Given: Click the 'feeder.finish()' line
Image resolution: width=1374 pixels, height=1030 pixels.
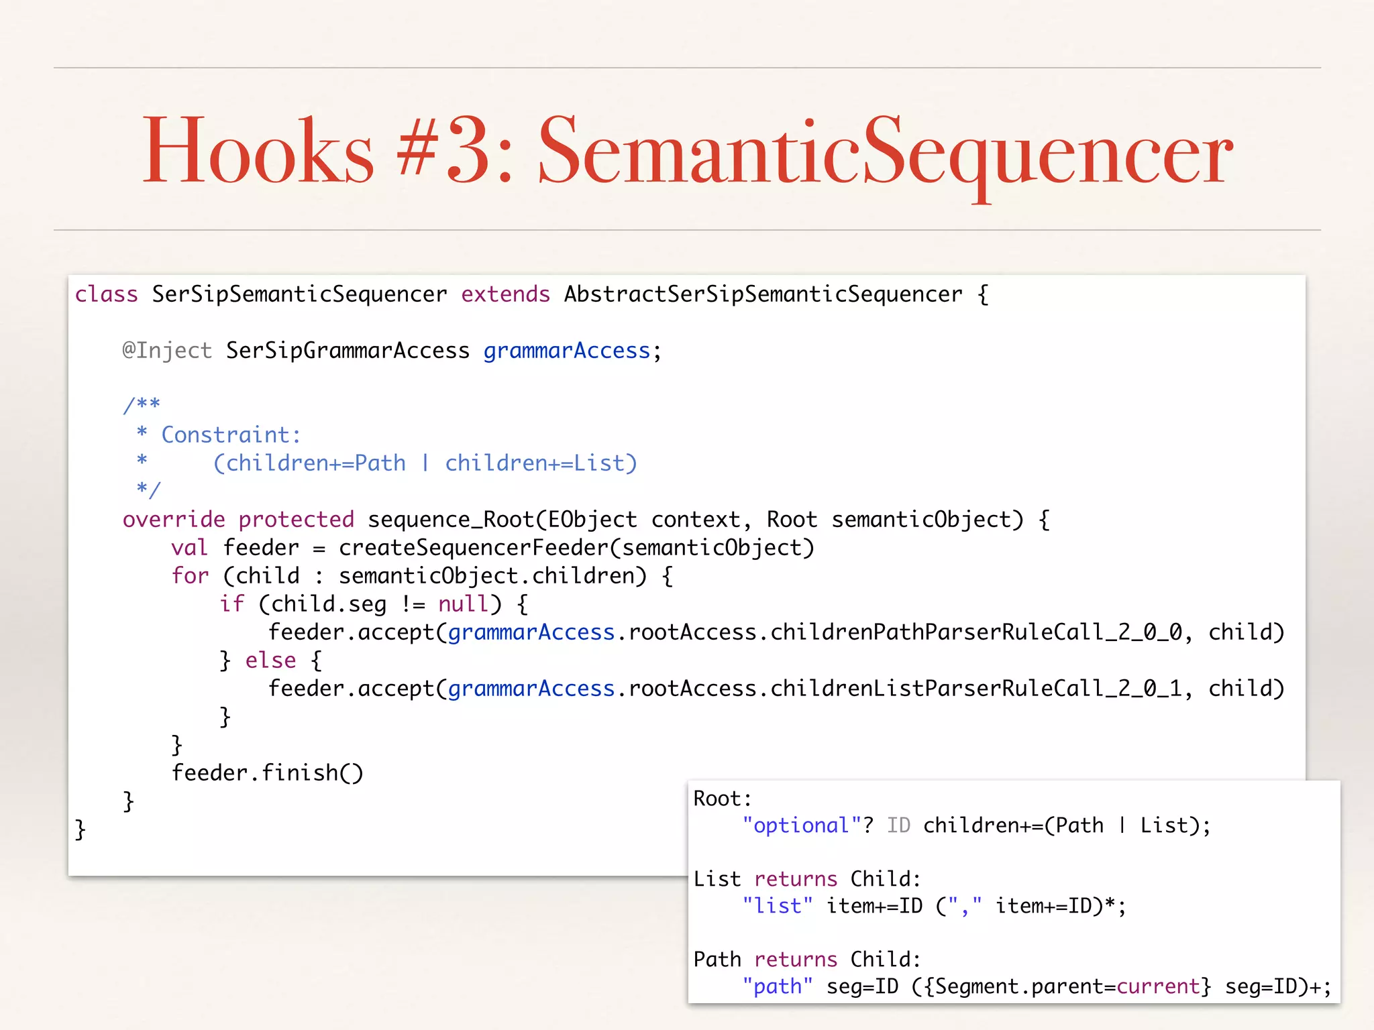Looking at the screenshot, I should [267, 773].
